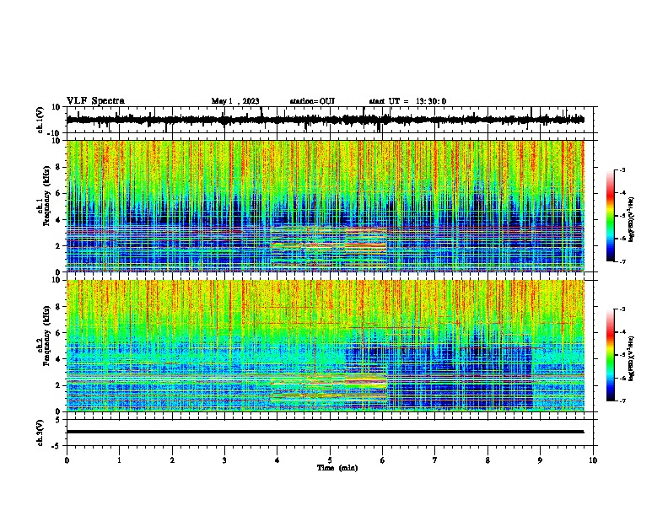Select the May 1, 2023 date label
Image resolution: width=668 pixels, height=516 pixels.
(235, 101)
